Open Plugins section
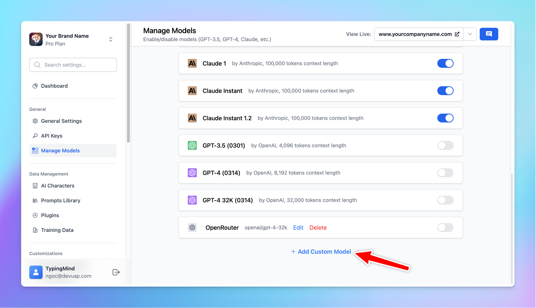This screenshot has height=308, width=536. (73, 215)
